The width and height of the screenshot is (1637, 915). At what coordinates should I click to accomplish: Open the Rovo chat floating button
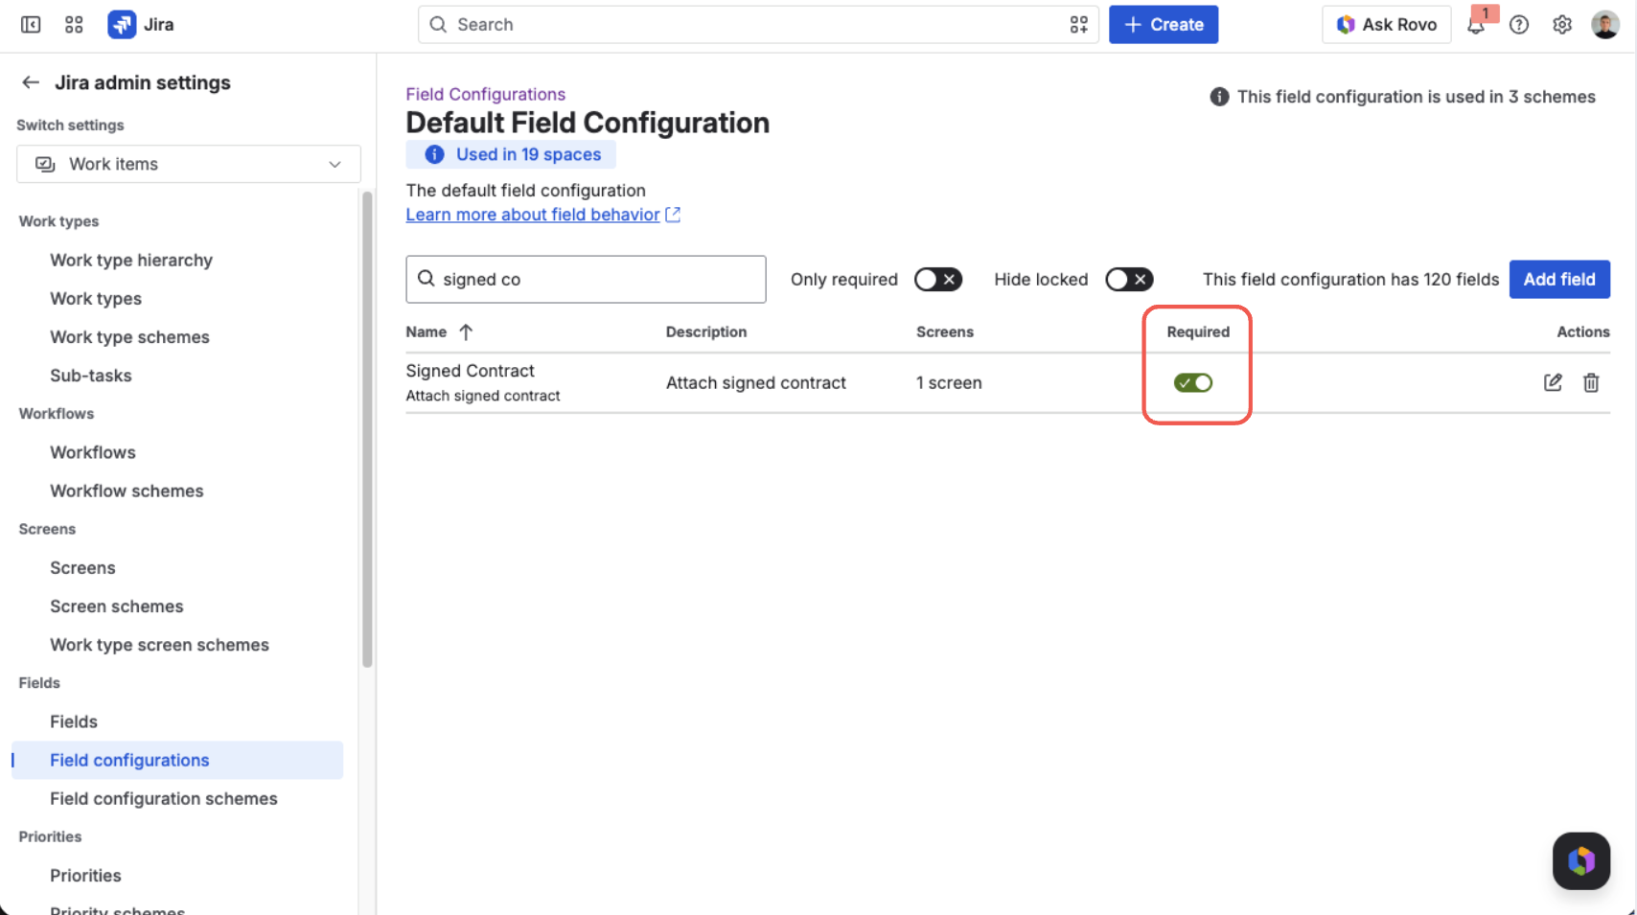[1581, 860]
